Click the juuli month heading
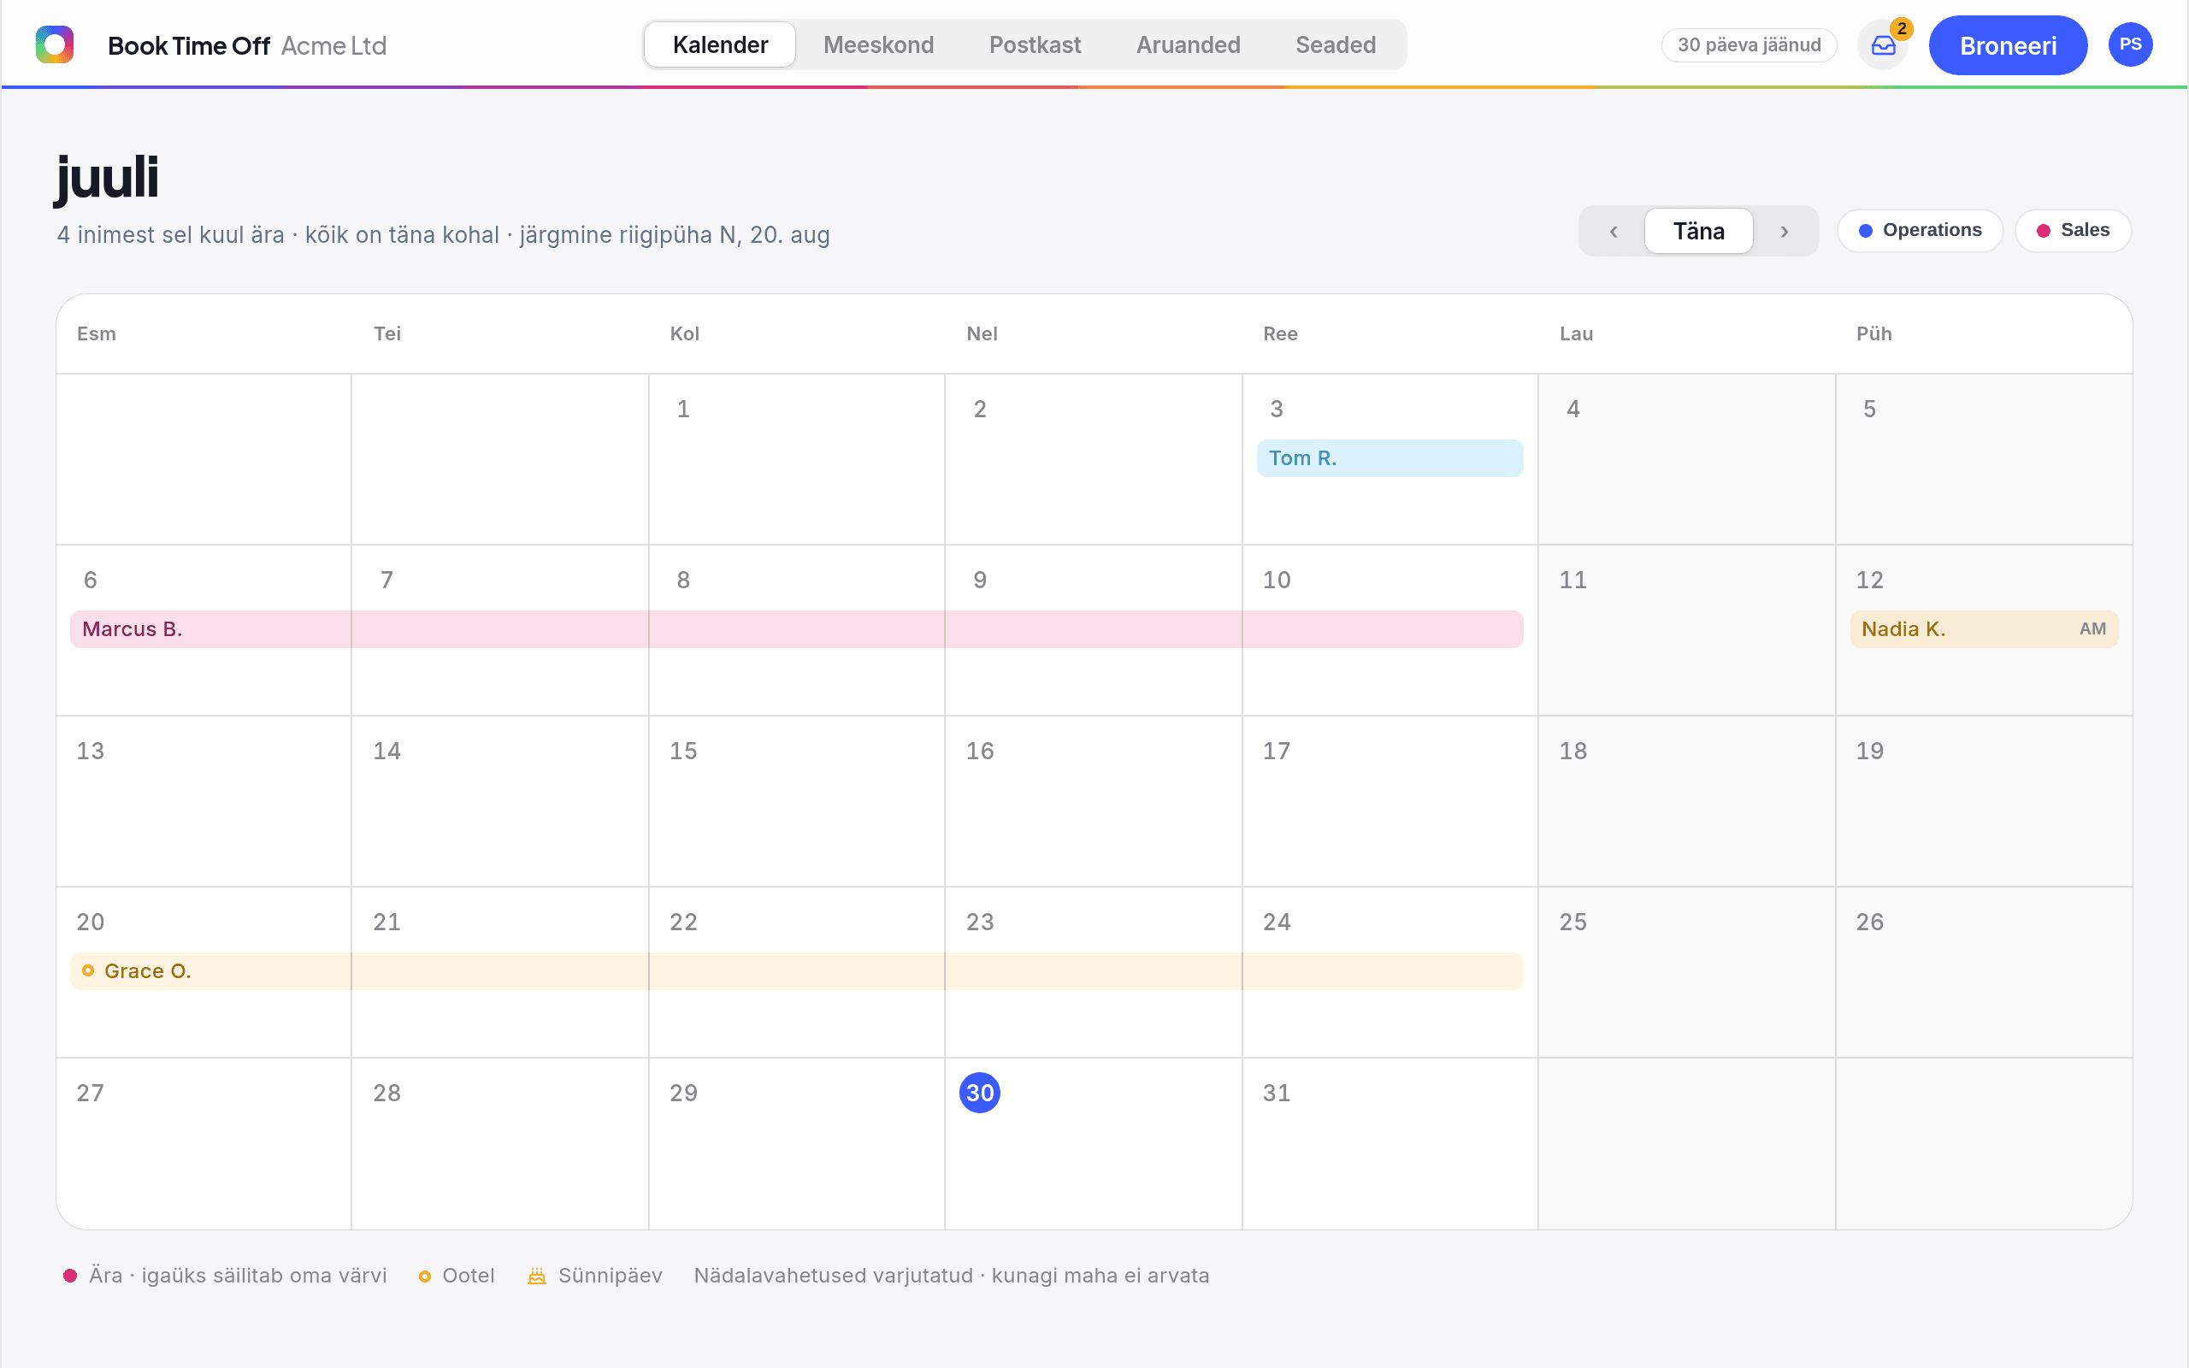Viewport: 2189px width, 1368px height. tap(107, 178)
